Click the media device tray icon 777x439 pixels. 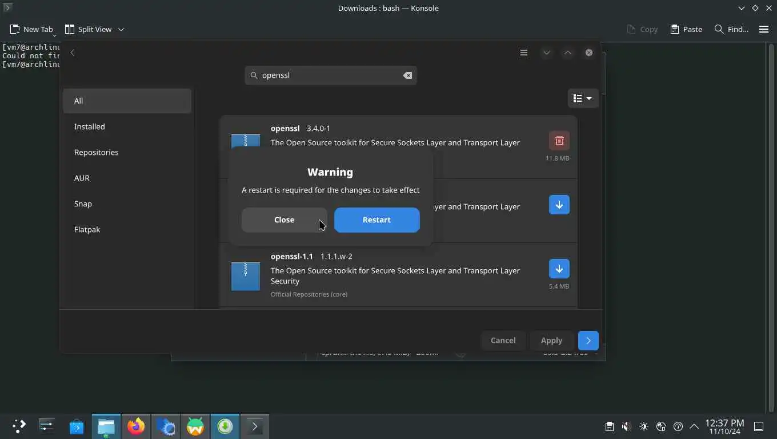[x=661, y=426]
